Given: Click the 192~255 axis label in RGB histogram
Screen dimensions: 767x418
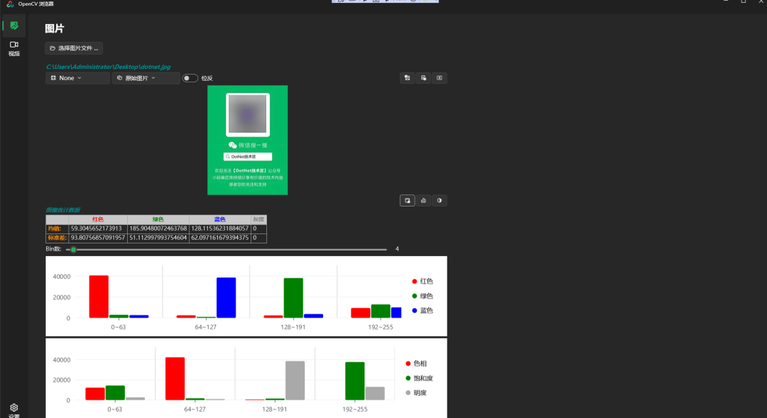Looking at the screenshot, I should (381, 327).
